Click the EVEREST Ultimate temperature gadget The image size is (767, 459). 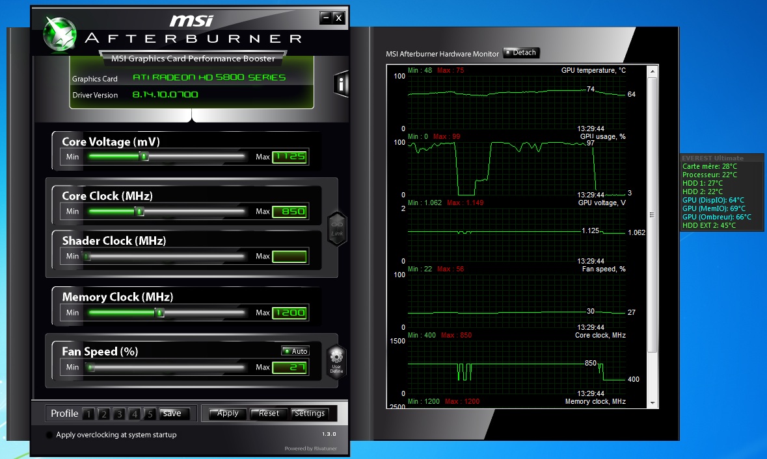tap(722, 192)
